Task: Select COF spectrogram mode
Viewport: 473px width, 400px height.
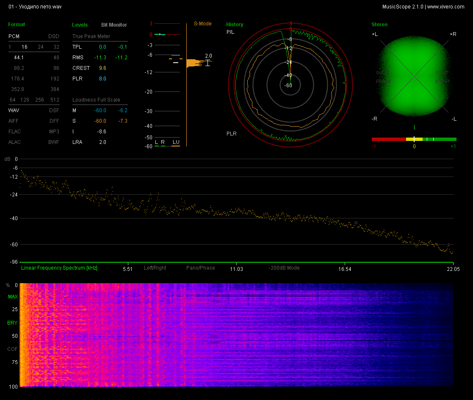Action: [12, 349]
